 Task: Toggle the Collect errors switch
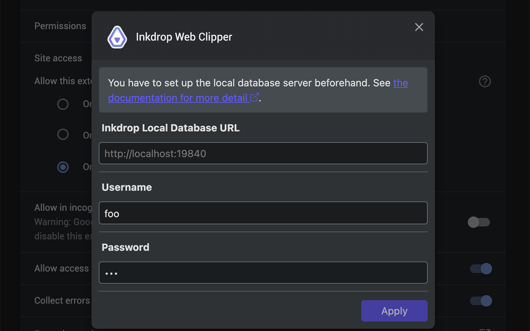(x=481, y=301)
